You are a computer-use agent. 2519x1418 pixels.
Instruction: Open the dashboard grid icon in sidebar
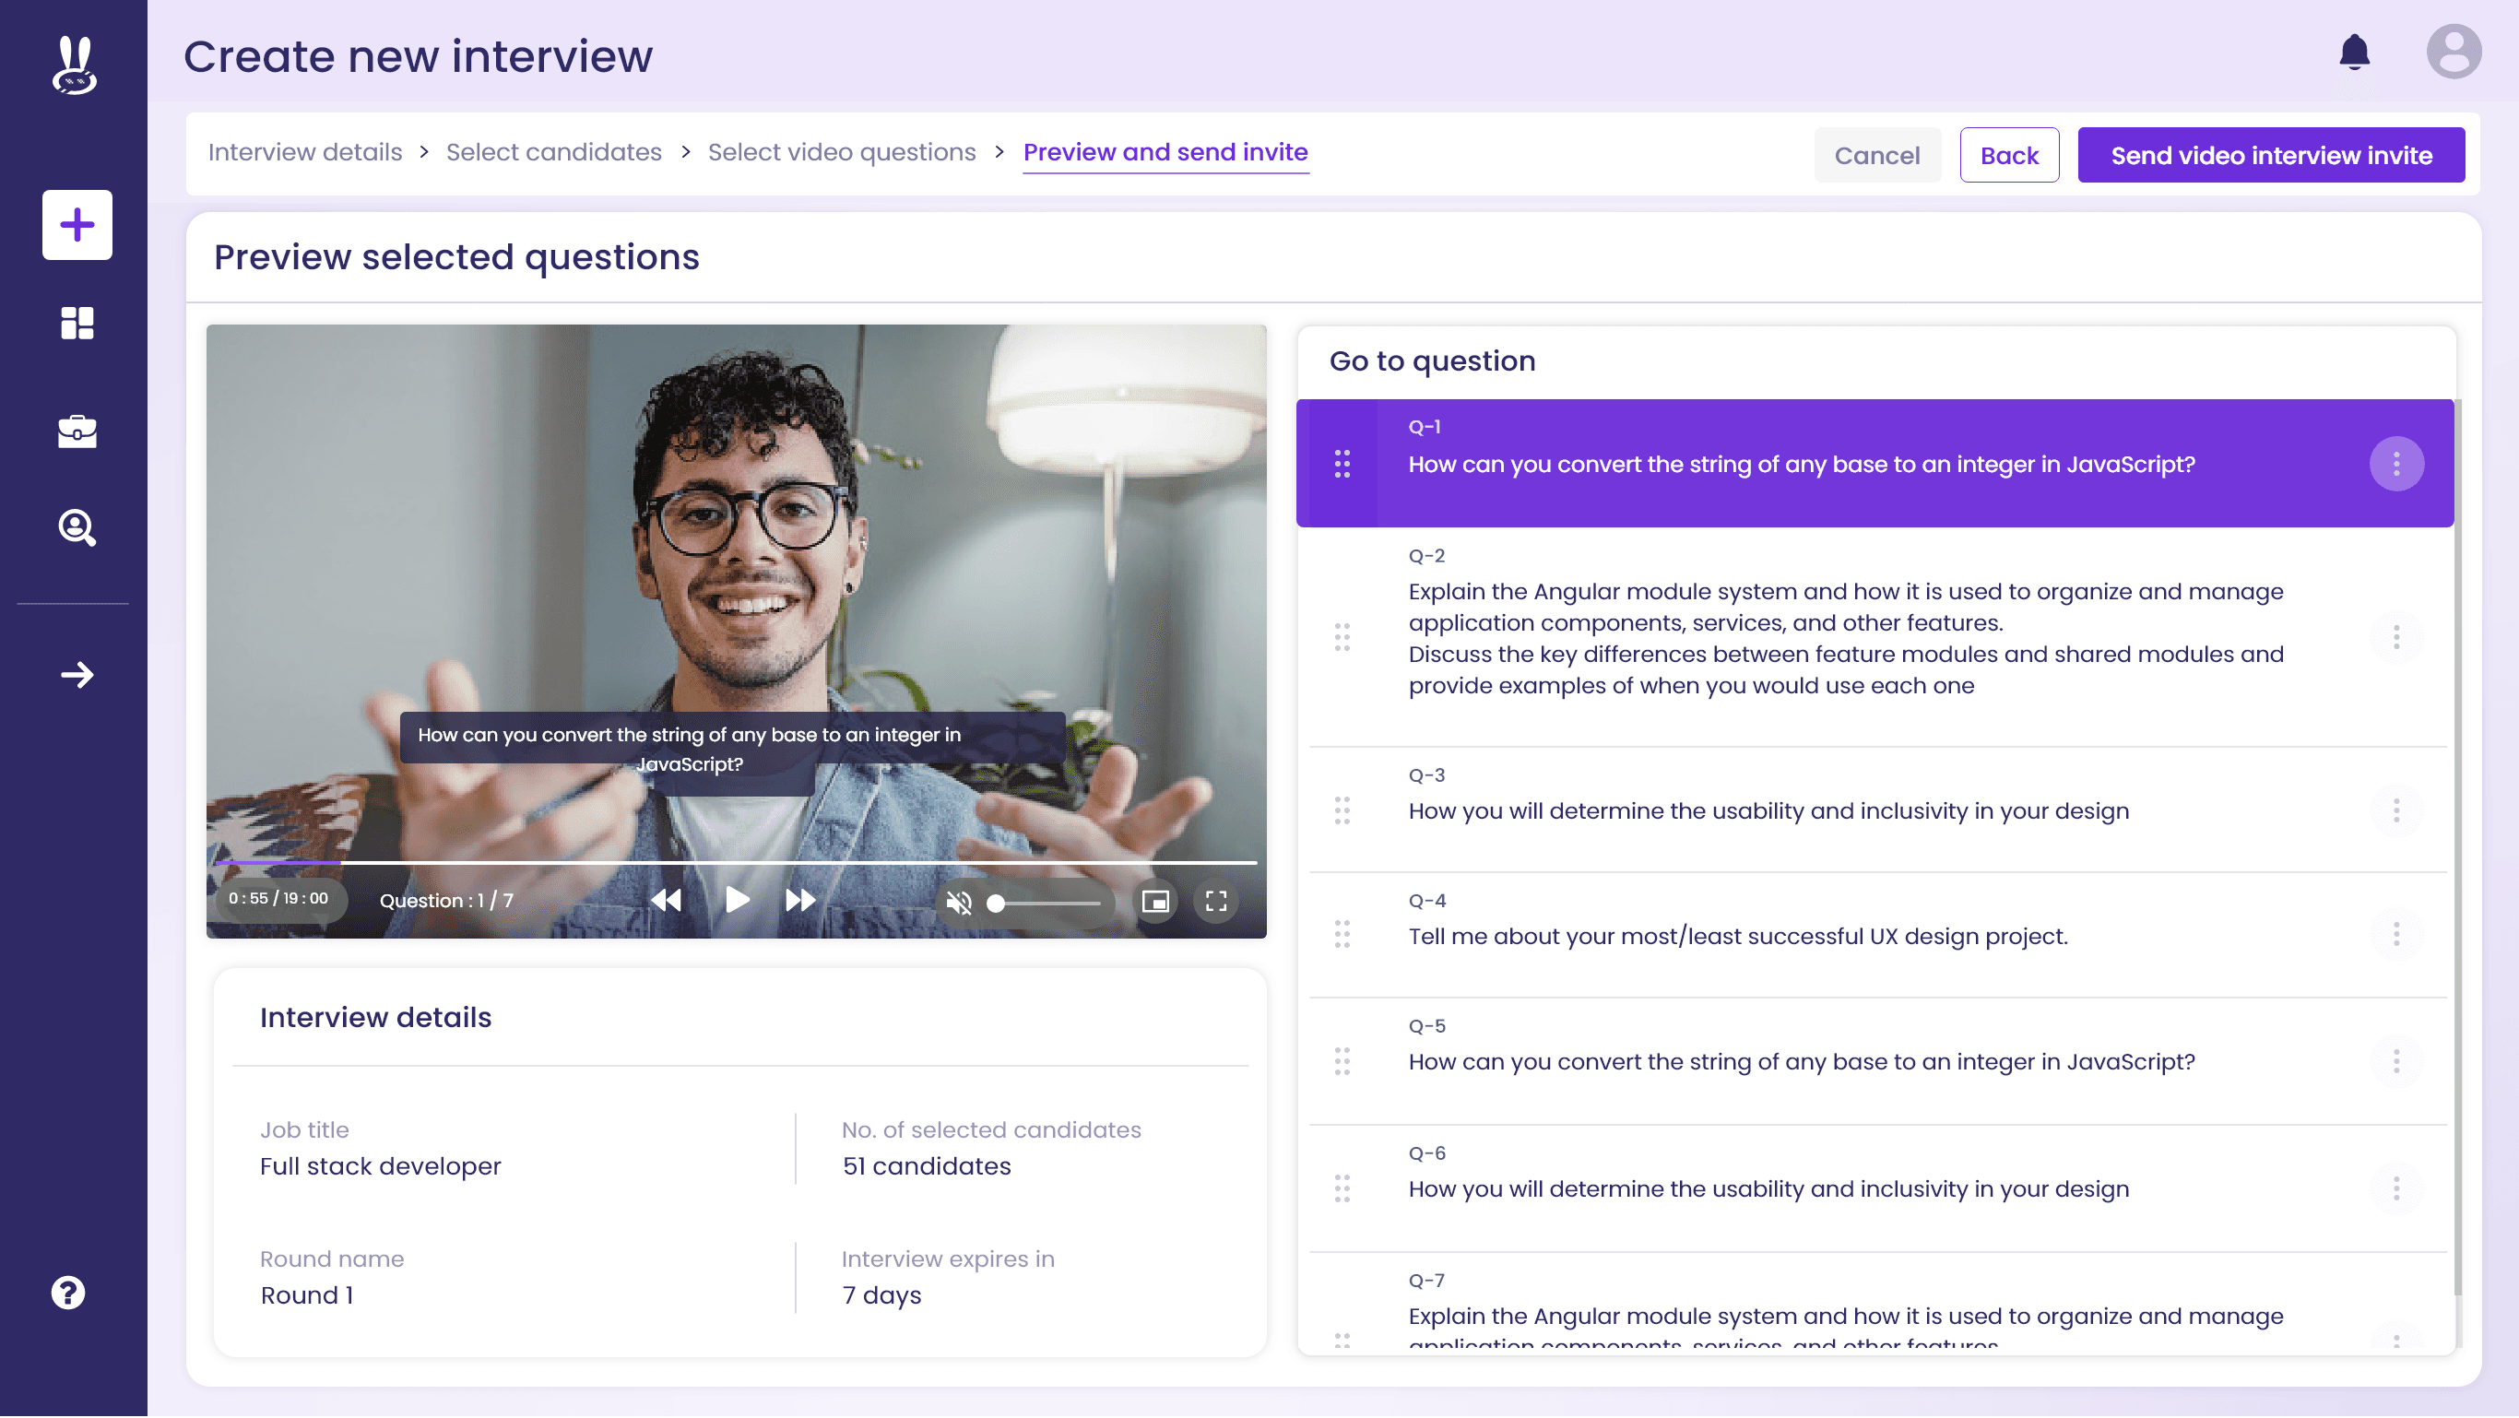click(77, 324)
